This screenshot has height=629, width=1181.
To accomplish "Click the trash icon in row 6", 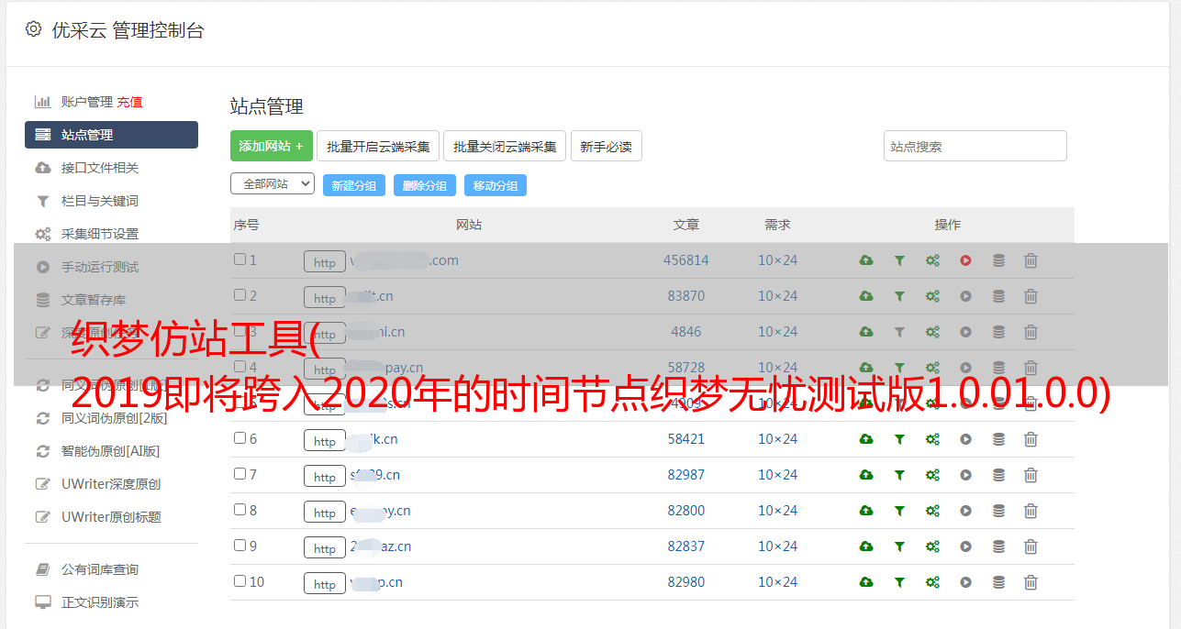I will pos(1031,439).
